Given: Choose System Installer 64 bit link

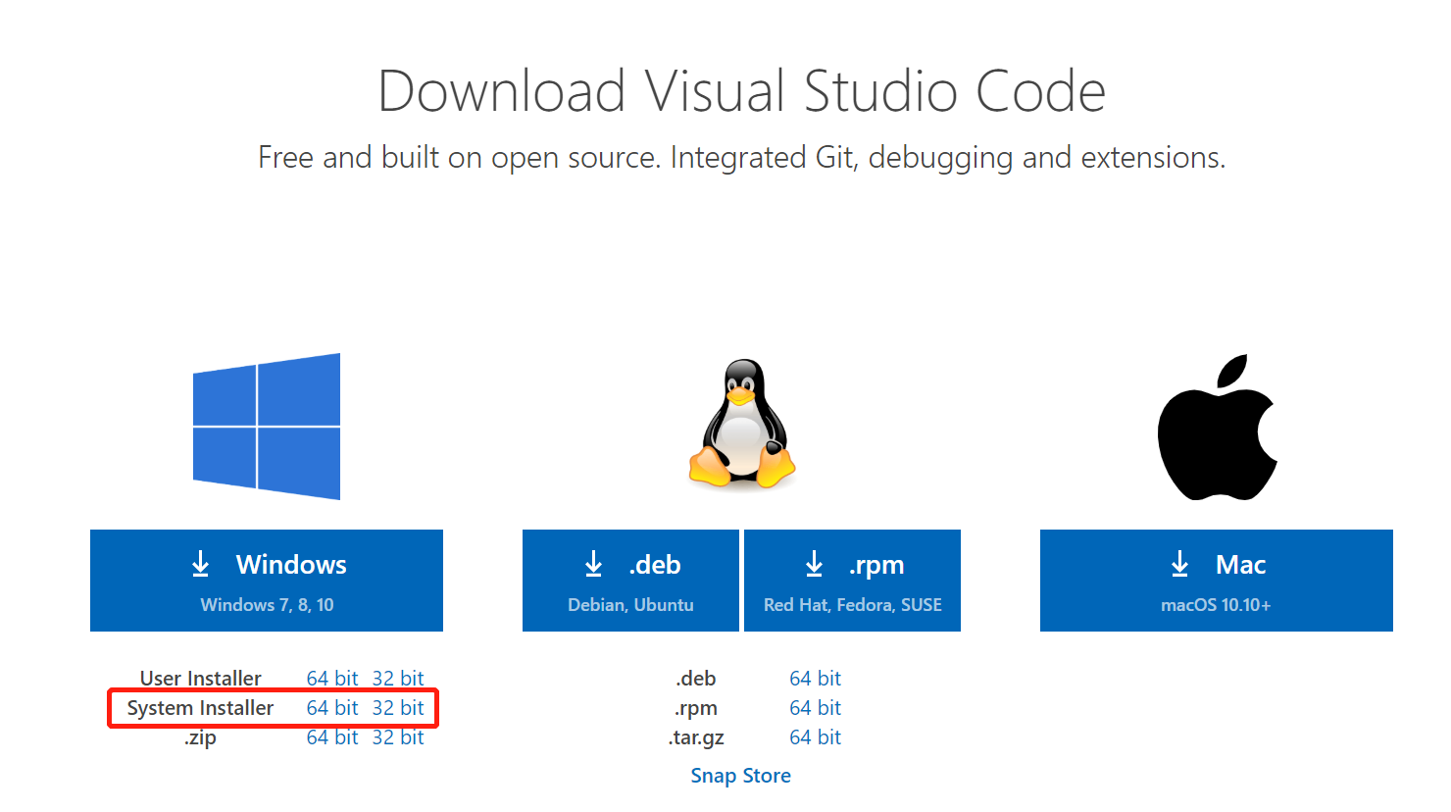Looking at the screenshot, I should pyautogui.click(x=332, y=708).
